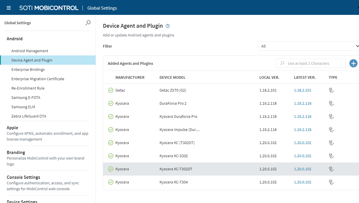The width and height of the screenshot is (359, 203).
Task: Select Android Management in sidebar
Action: coord(30,51)
